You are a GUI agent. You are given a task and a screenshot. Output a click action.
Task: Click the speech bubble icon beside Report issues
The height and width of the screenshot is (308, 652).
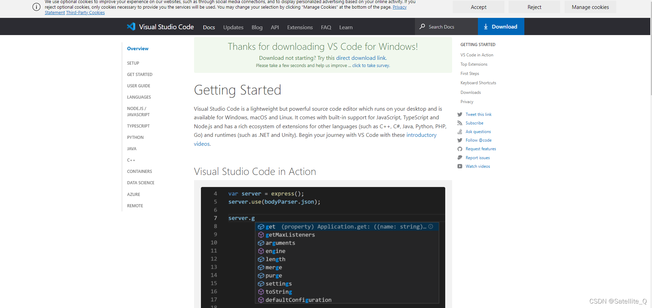[x=460, y=158]
